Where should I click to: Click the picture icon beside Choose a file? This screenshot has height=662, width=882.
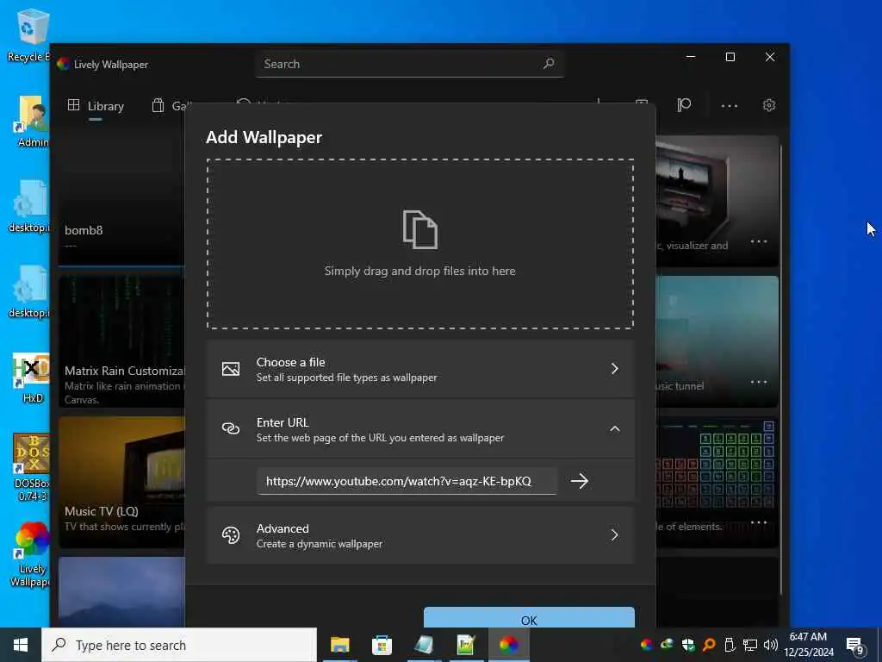pos(231,369)
